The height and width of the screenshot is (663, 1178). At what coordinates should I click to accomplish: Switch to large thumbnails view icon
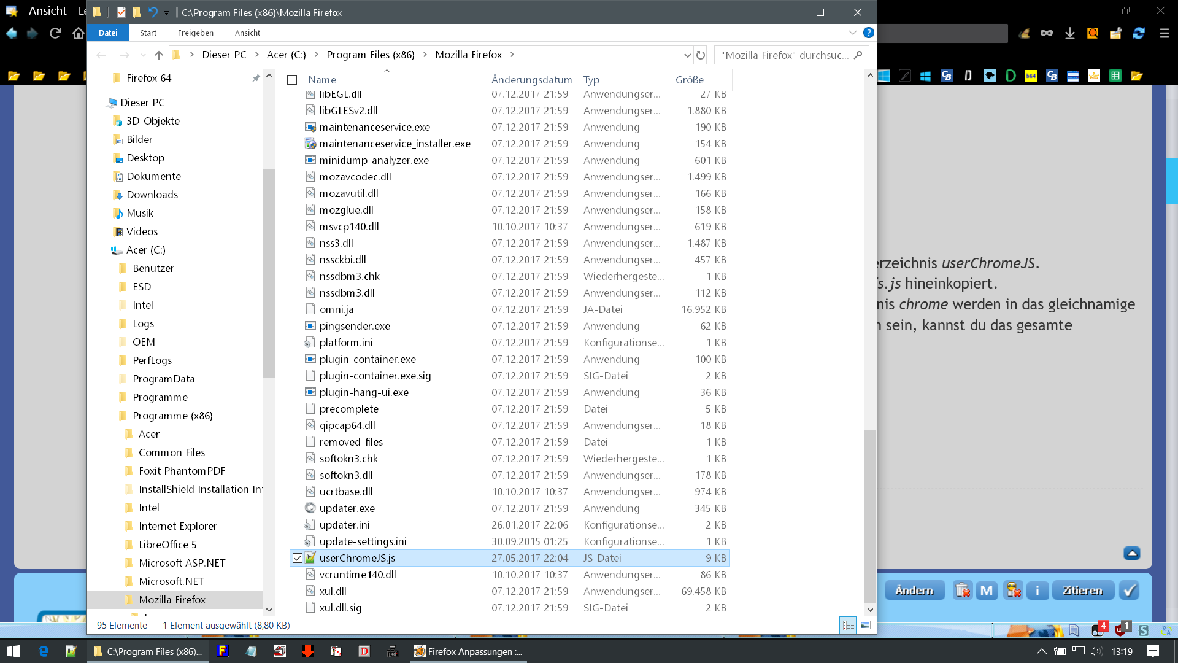pyautogui.click(x=865, y=625)
